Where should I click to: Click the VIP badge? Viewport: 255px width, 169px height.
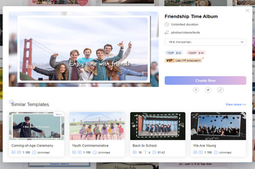(169, 61)
